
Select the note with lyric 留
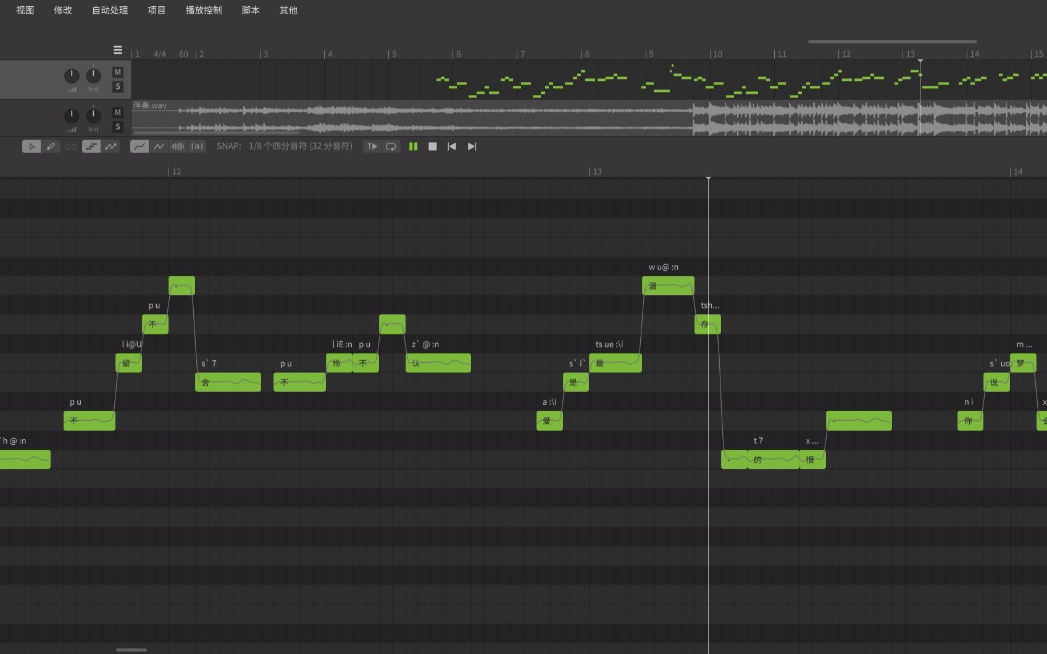click(128, 363)
